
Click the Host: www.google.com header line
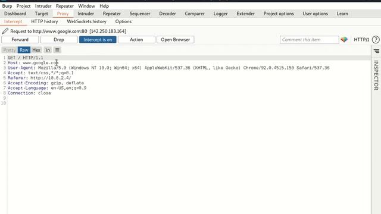coord(33,63)
